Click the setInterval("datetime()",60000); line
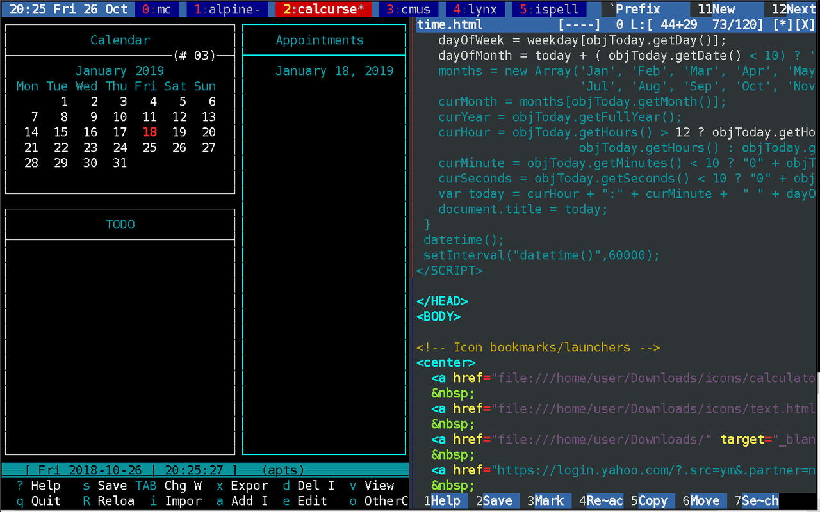 pyautogui.click(x=542, y=255)
